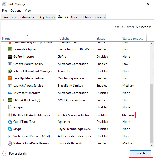Expand the NVIDIA Backend (3) group
The width and height of the screenshot is (154, 160).
point(3,100)
